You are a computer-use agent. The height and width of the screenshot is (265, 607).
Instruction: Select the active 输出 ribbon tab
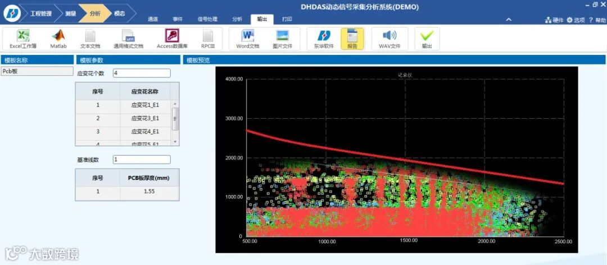[262, 19]
